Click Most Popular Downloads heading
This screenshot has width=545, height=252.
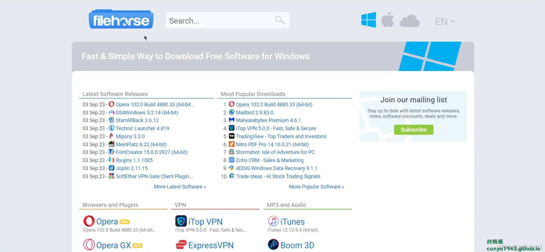(253, 94)
